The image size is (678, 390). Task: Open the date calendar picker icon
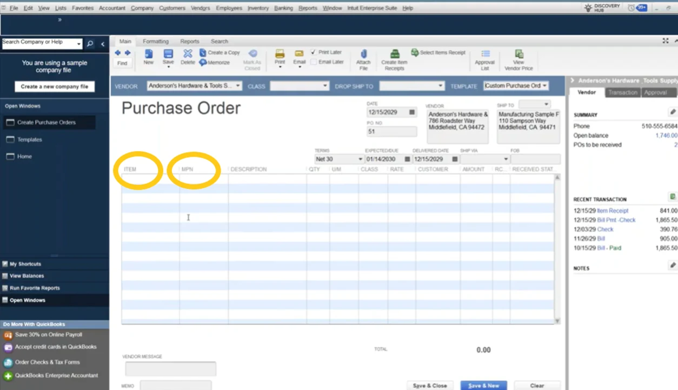coord(412,113)
